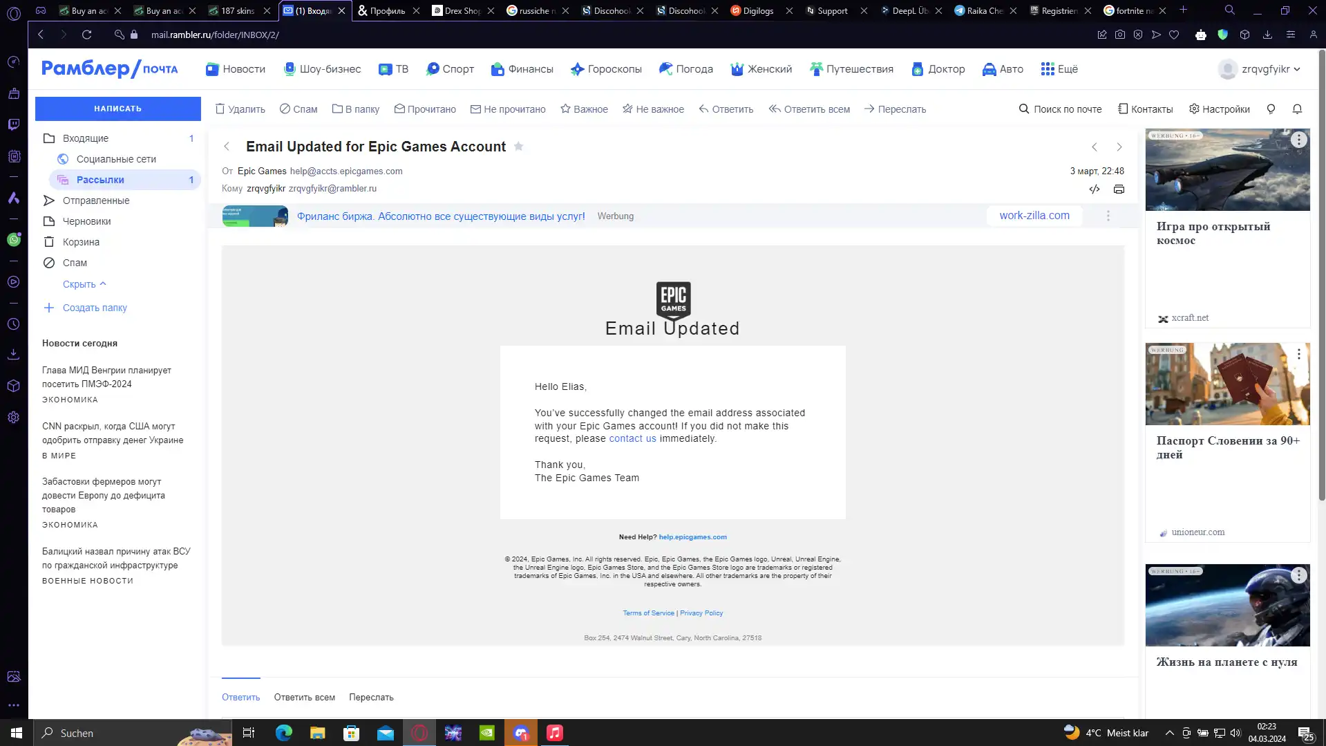Open the notifications bell icon
1326x746 pixels.
pyautogui.click(x=1297, y=109)
